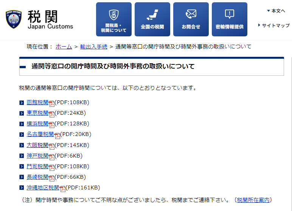Screen dimensions: 292x211
Task: Click PDF icon beside 東京税関
Action: (51, 114)
